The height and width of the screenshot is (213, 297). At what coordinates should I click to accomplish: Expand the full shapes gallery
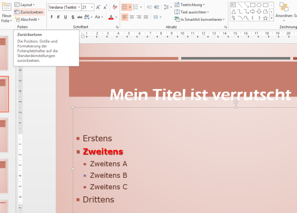[271, 18]
